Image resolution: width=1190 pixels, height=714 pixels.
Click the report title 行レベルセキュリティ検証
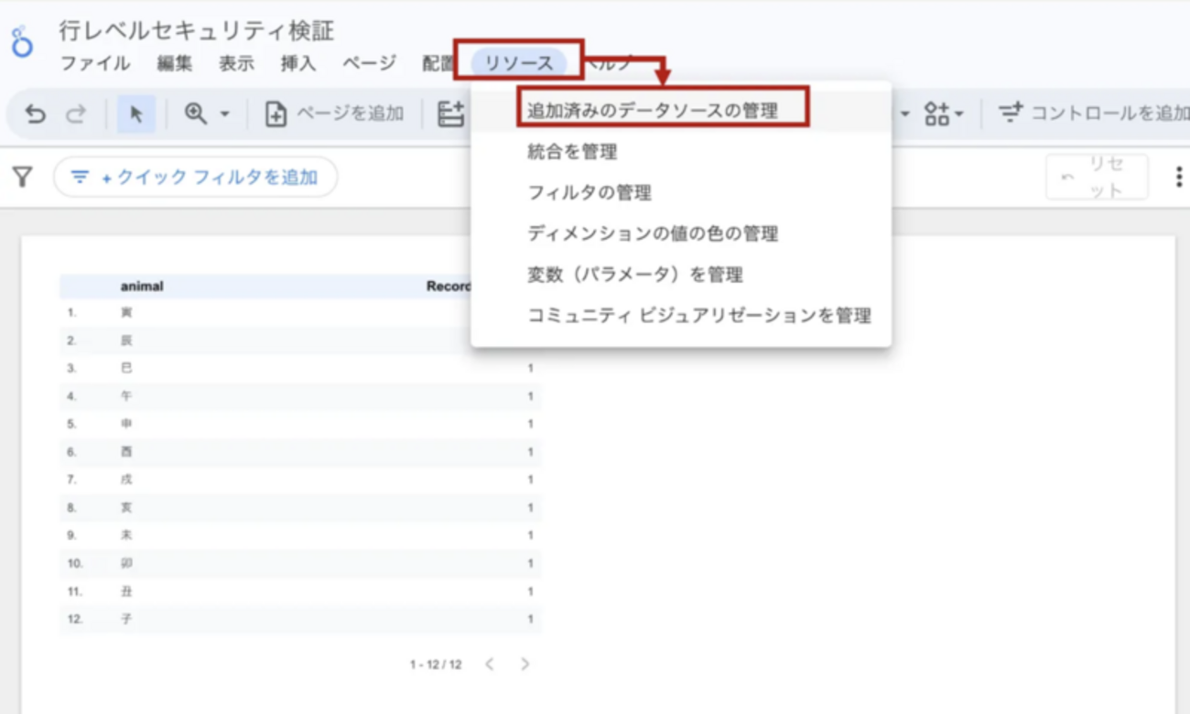tap(197, 30)
